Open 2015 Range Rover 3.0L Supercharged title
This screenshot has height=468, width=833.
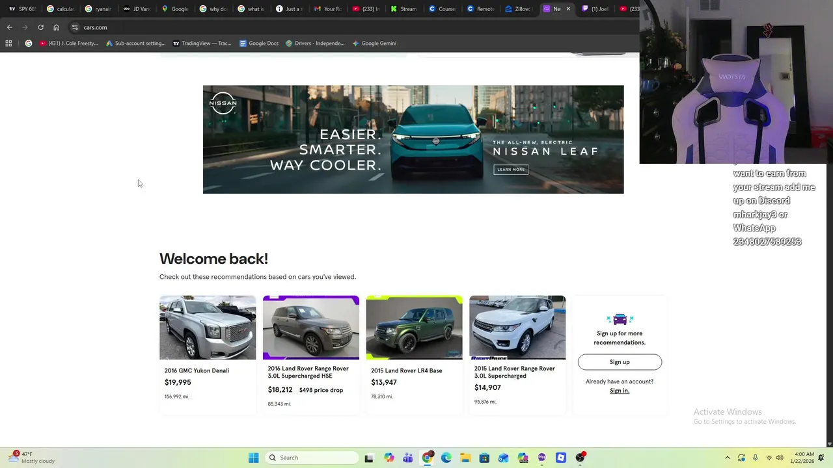coord(514,372)
